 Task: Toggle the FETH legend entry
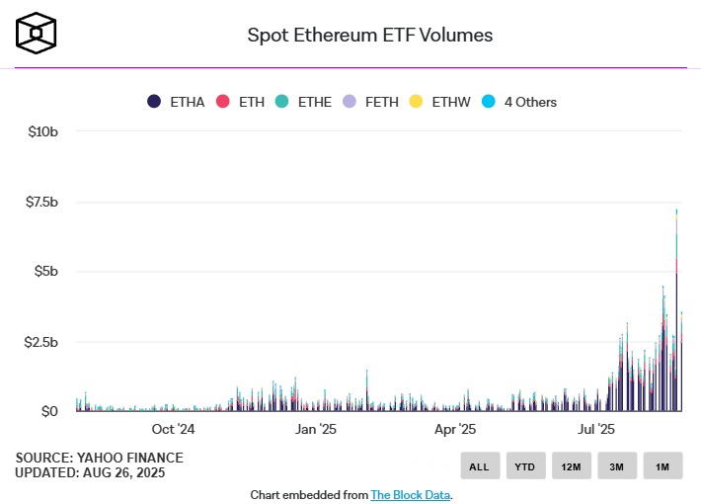349,102
